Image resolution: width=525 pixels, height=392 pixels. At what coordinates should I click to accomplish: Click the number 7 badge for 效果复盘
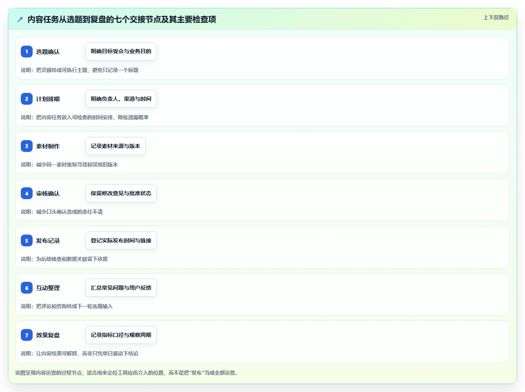[27, 335]
